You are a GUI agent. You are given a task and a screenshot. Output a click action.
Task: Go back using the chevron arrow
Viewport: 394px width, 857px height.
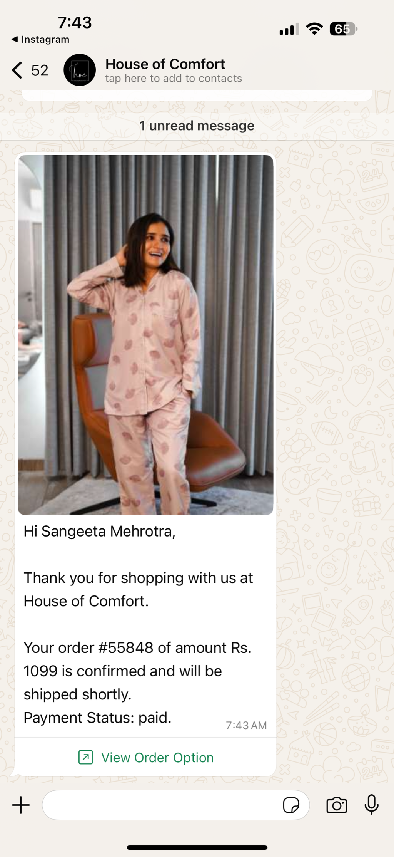(x=17, y=70)
